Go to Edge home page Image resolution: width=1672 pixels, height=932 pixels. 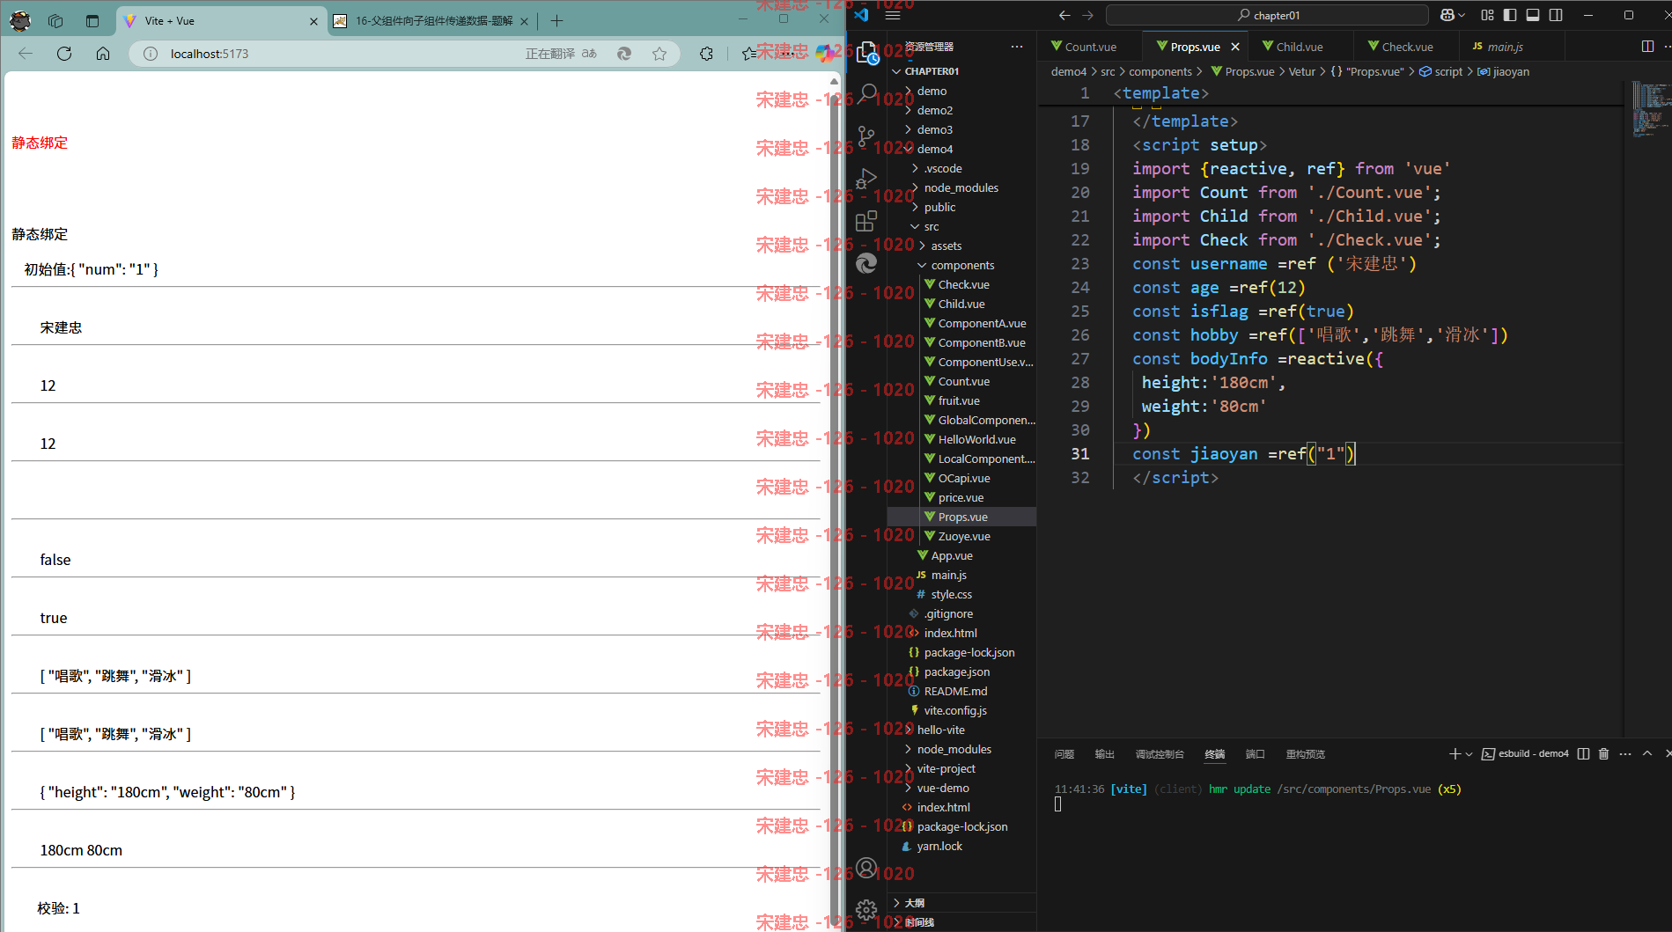[103, 54]
